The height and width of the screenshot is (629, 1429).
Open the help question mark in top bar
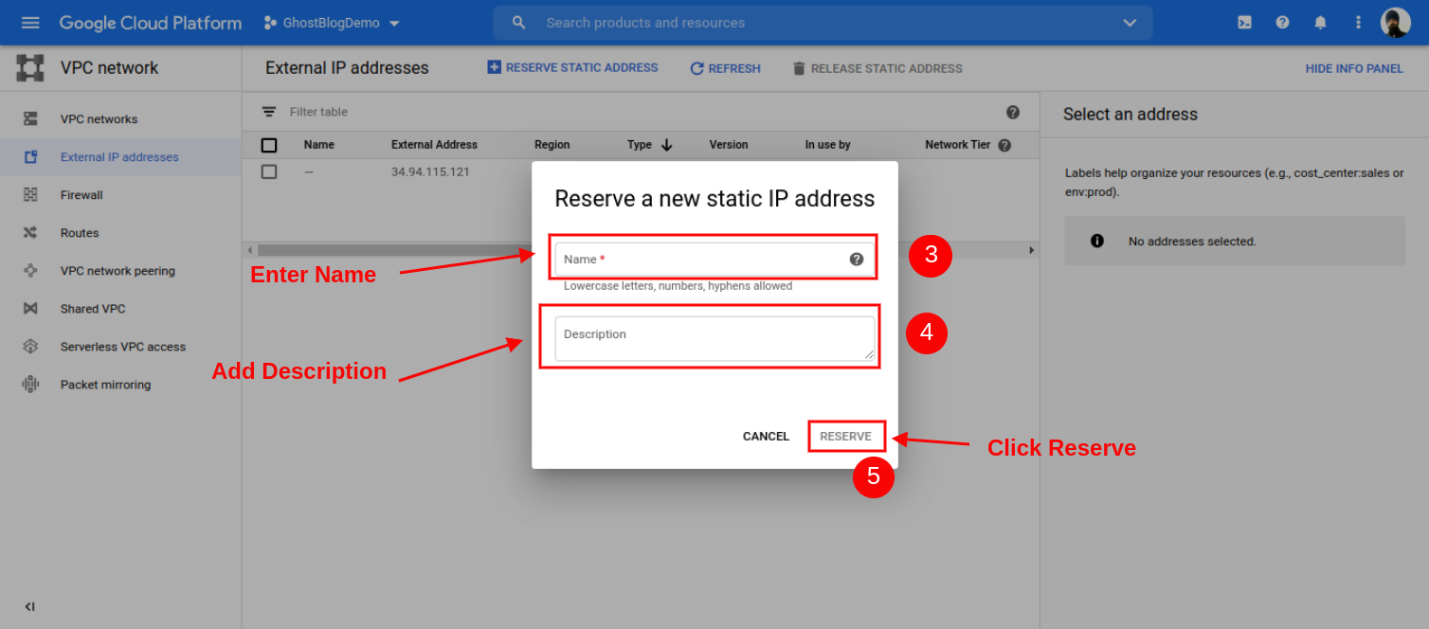click(1282, 23)
